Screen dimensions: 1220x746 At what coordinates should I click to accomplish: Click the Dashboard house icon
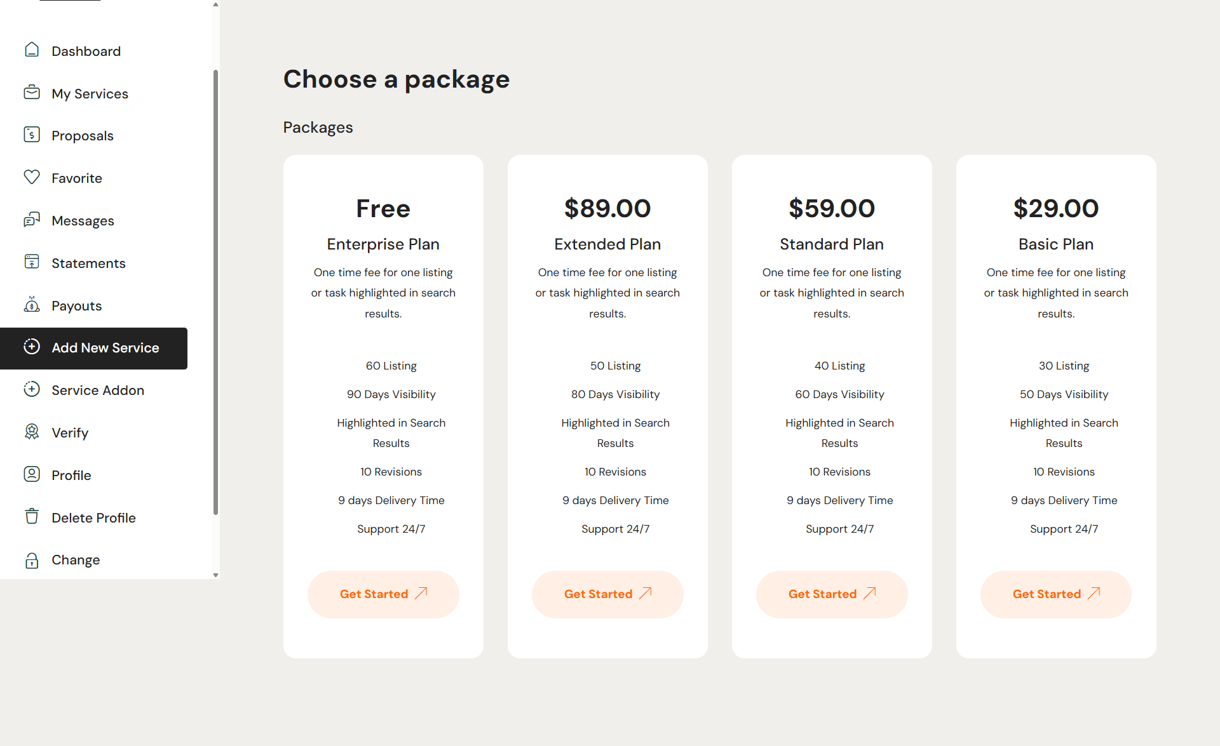[x=32, y=50]
